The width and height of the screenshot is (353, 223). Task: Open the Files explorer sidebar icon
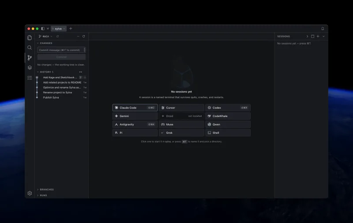tap(30, 37)
